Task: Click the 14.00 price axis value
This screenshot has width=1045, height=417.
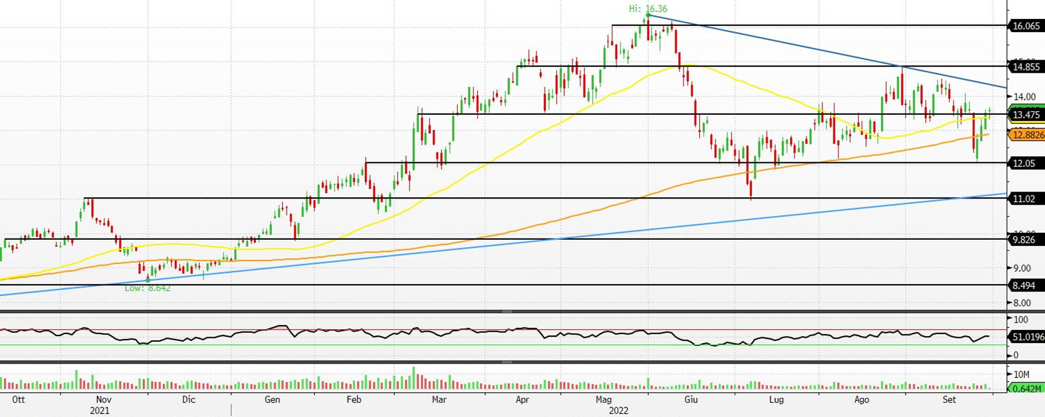Action: (x=1024, y=97)
